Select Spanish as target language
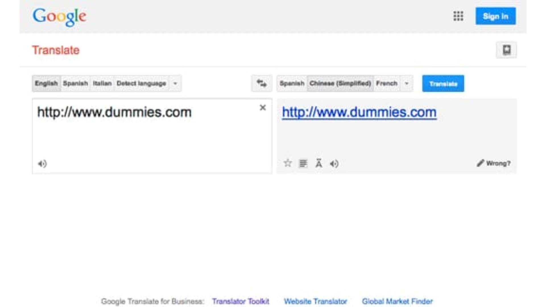Viewport: 546px width, 307px height. click(x=292, y=83)
